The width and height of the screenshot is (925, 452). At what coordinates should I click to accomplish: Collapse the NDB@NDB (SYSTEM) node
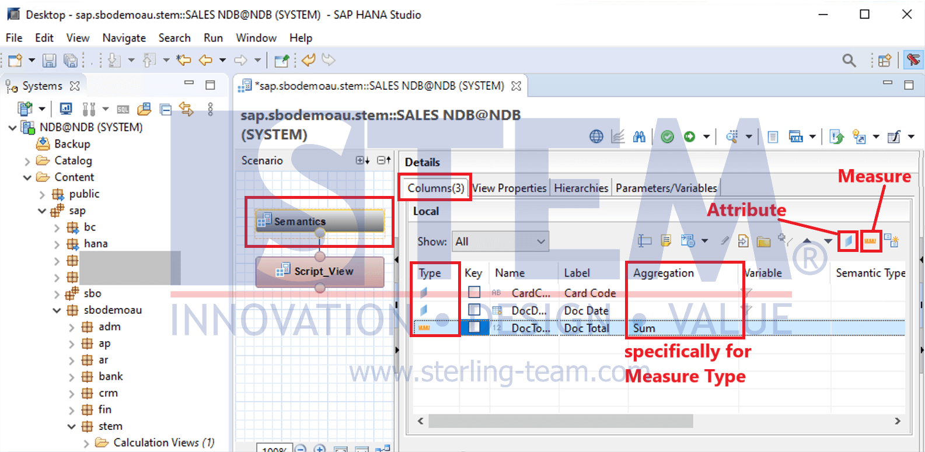pos(12,127)
